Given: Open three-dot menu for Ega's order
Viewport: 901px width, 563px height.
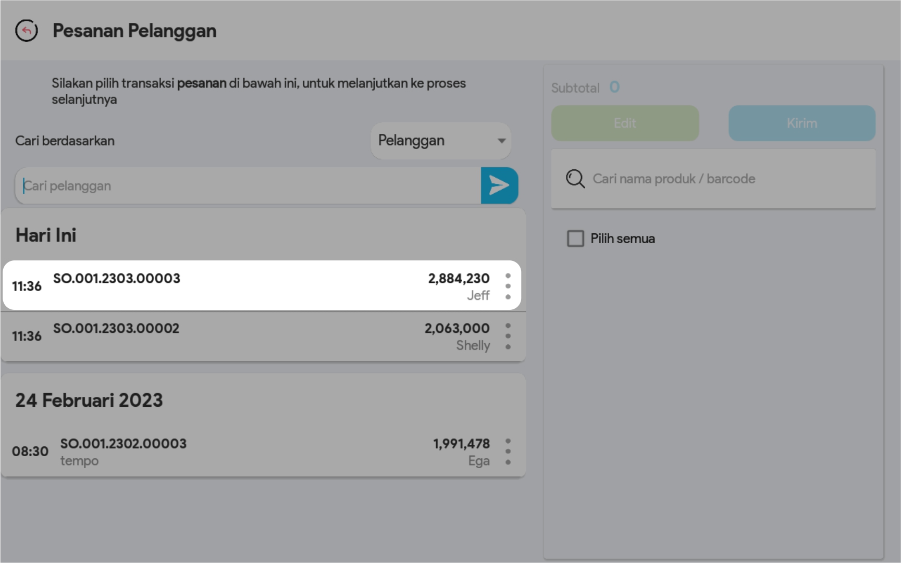Looking at the screenshot, I should coord(508,452).
